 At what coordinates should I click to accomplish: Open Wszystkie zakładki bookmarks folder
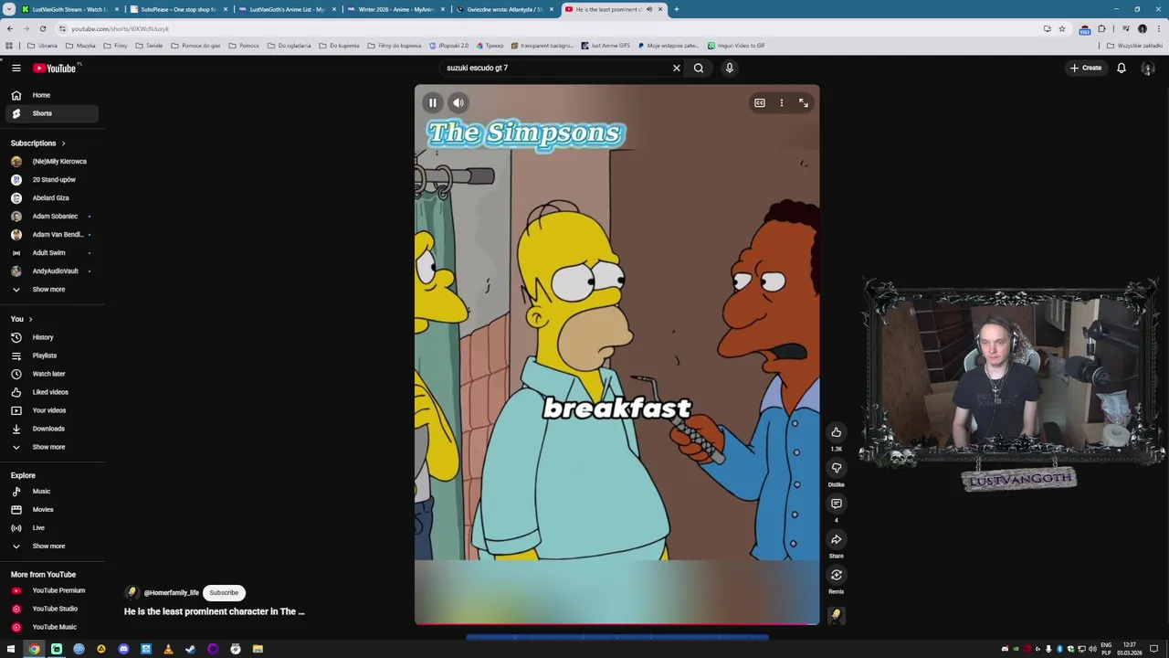click(x=1134, y=45)
